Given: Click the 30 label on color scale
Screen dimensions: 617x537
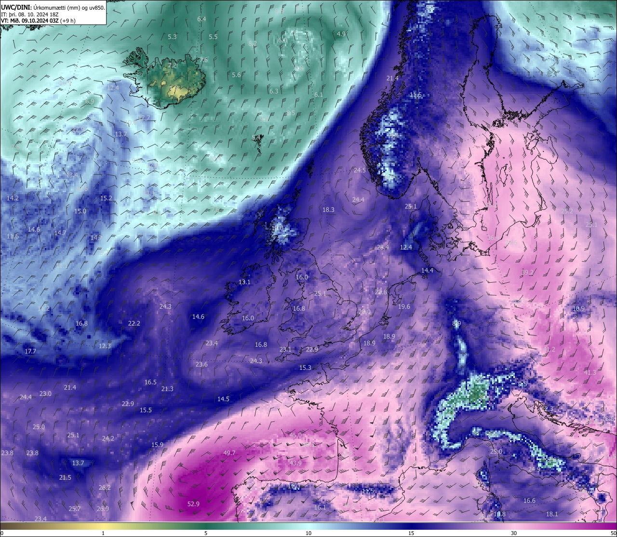Looking at the screenshot, I should pyautogui.click(x=514, y=533).
